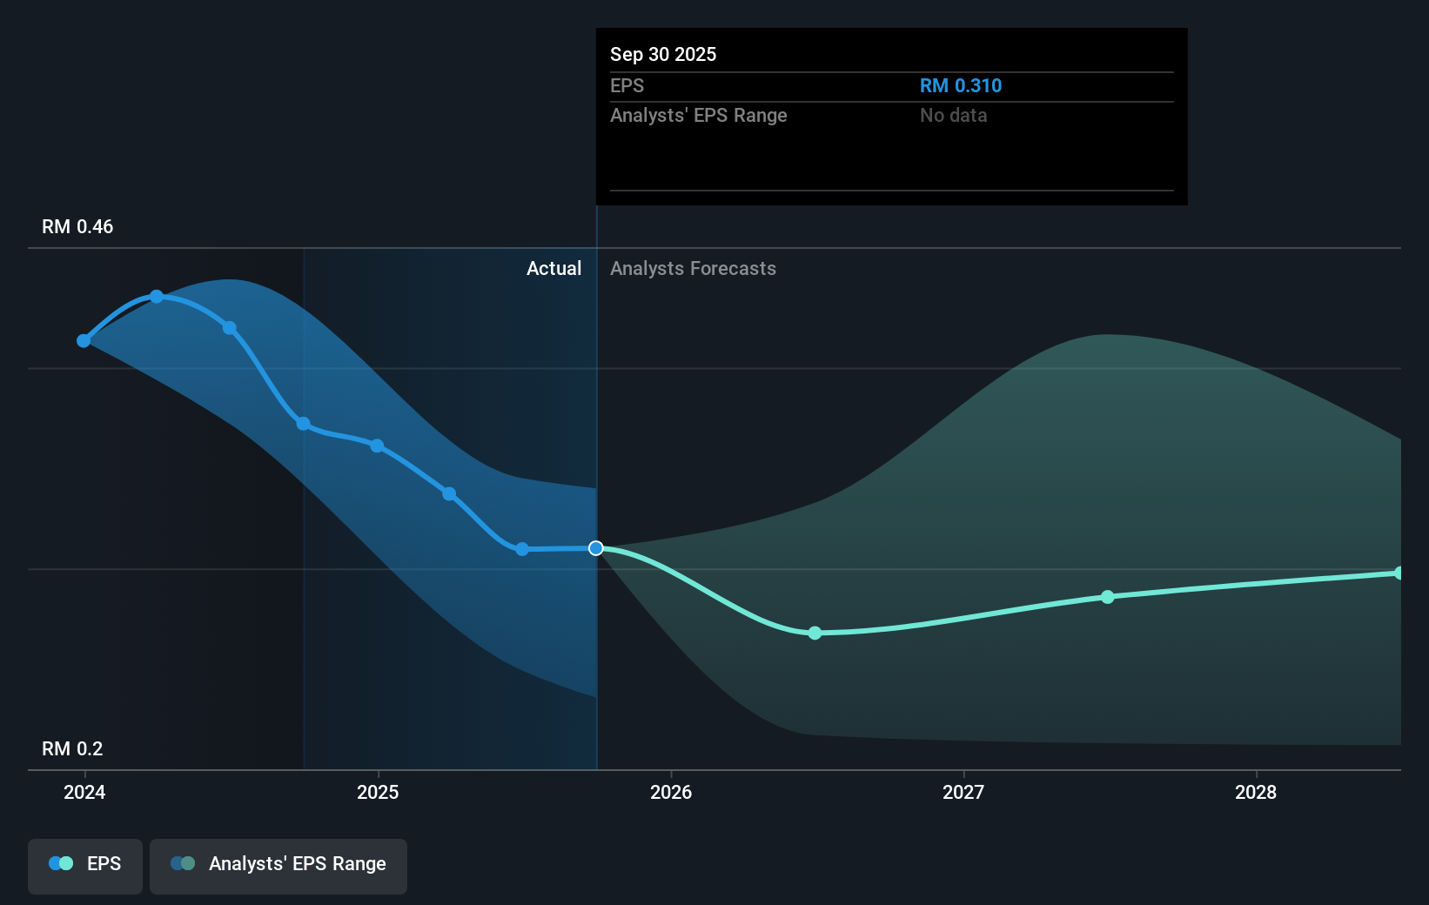Viewport: 1429px width, 905px height.
Task: Click the 2027 x-axis label
Action: pos(963,792)
